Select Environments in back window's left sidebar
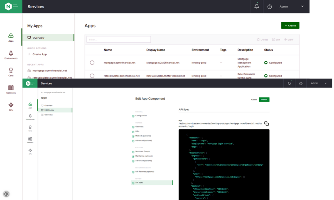 (x=11, y=55)
